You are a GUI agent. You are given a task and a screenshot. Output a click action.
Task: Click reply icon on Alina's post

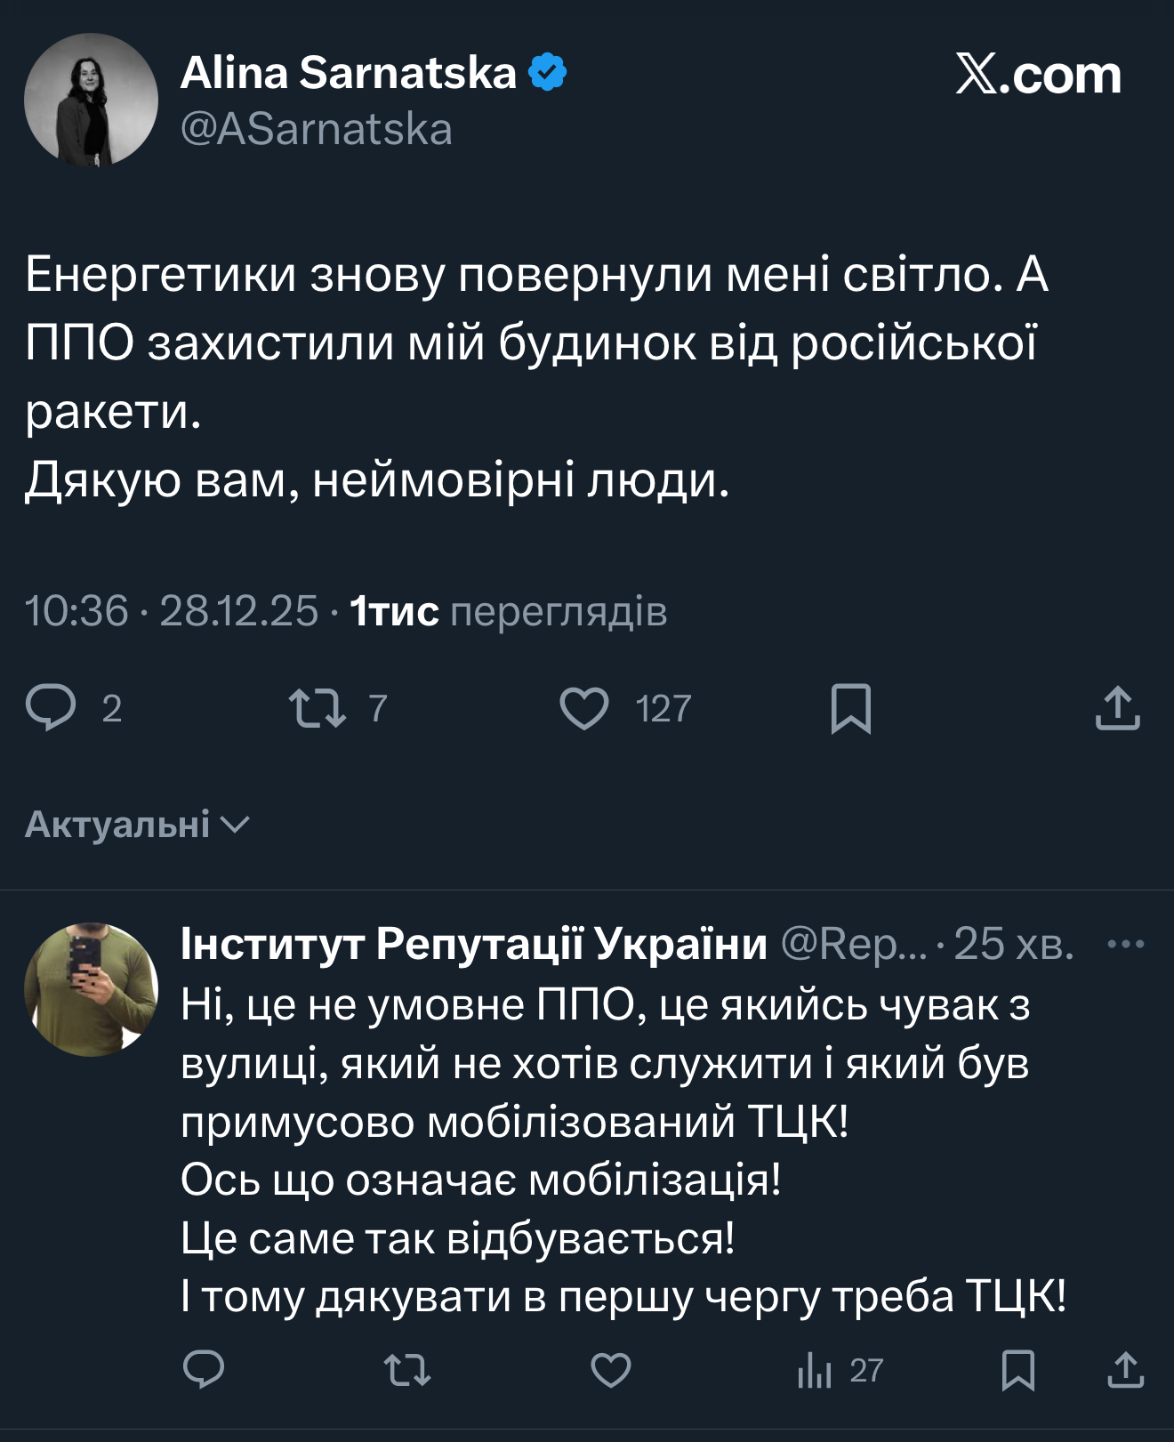click(x=52, y=708)
